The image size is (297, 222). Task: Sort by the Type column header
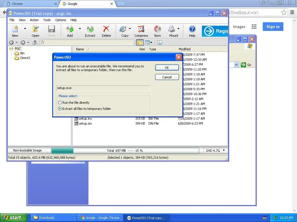(161, 49)
